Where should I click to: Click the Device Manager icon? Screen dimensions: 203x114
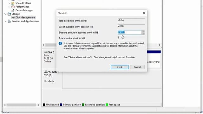click(x=13, y=10)
